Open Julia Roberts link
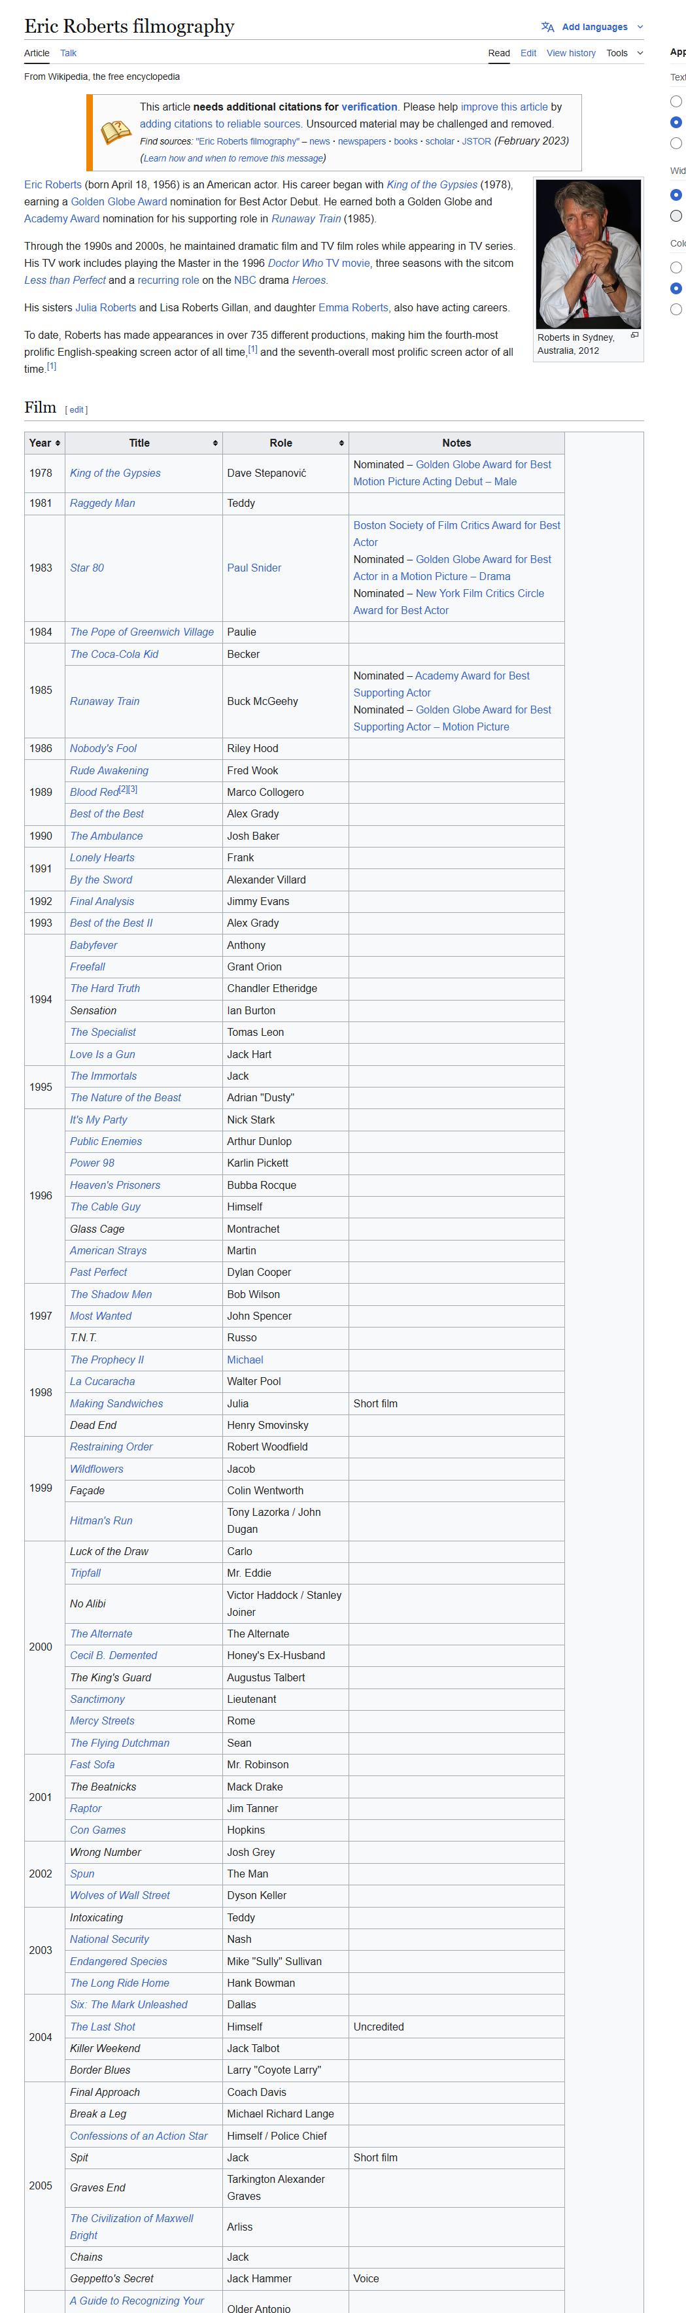Image resolution: width=686 pixels, height=2313 pixels. [105, 307]
